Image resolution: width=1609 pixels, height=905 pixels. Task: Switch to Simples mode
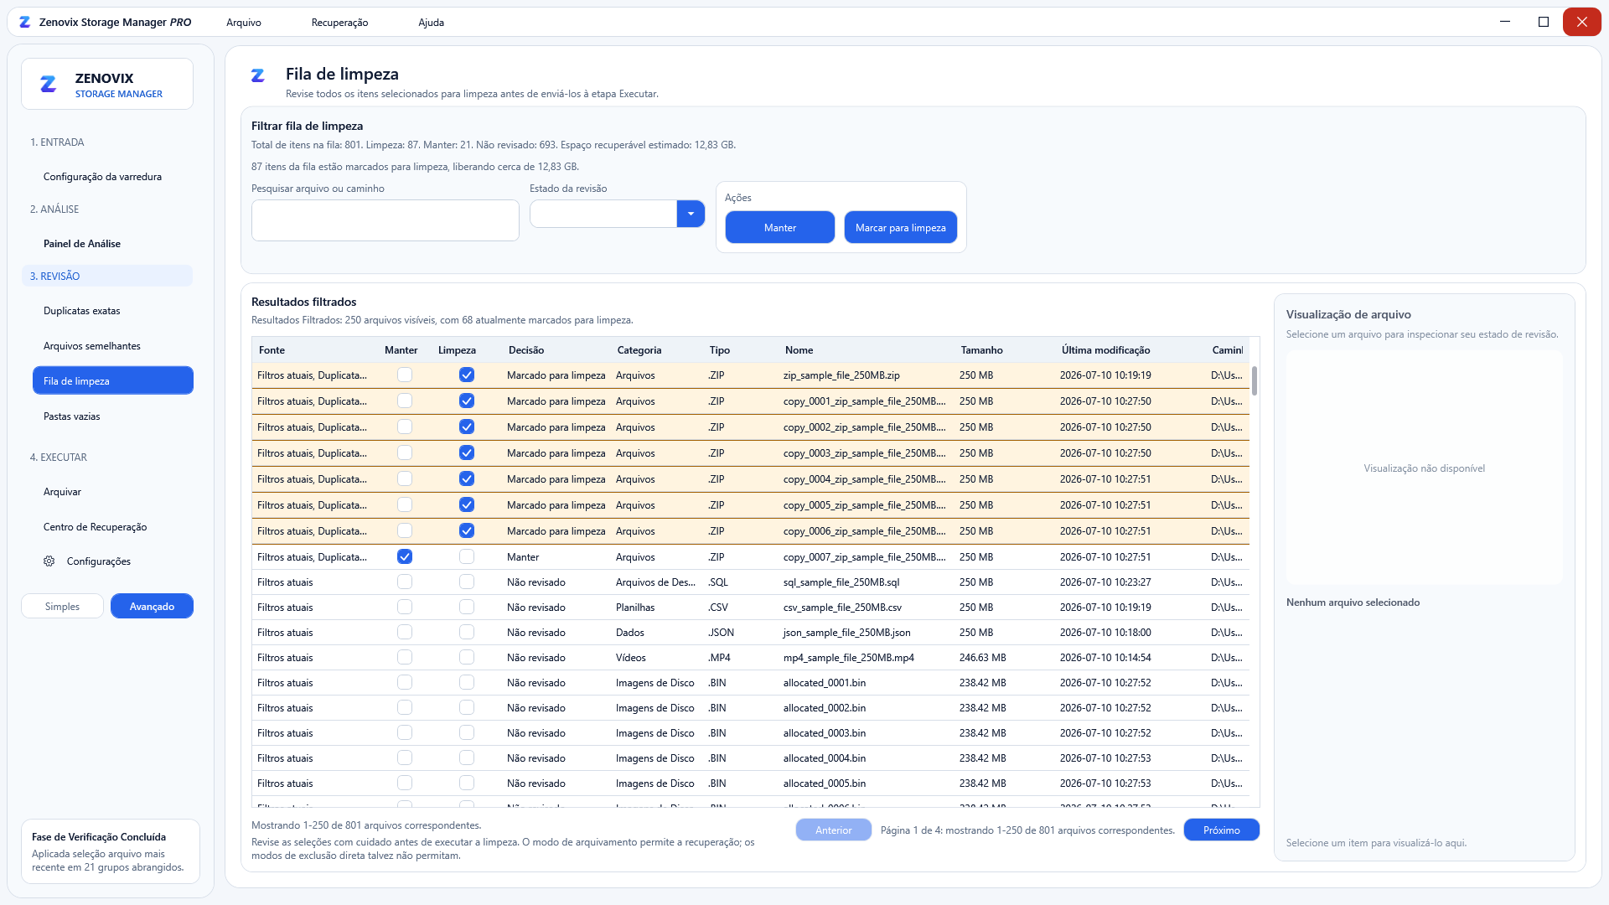pos(63,607)
